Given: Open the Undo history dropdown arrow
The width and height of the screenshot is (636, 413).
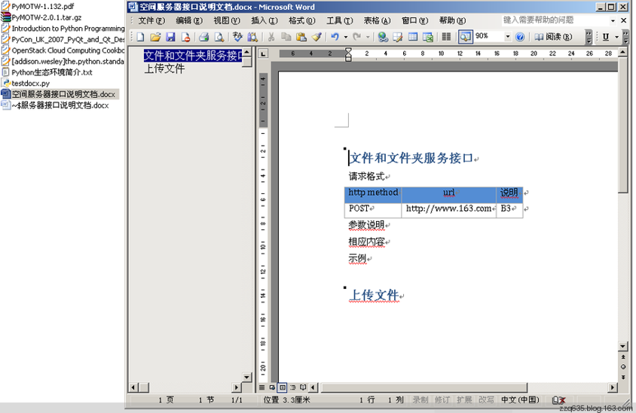Looking at the screenshot, I should pyautogui.click(x=346, y=38).
